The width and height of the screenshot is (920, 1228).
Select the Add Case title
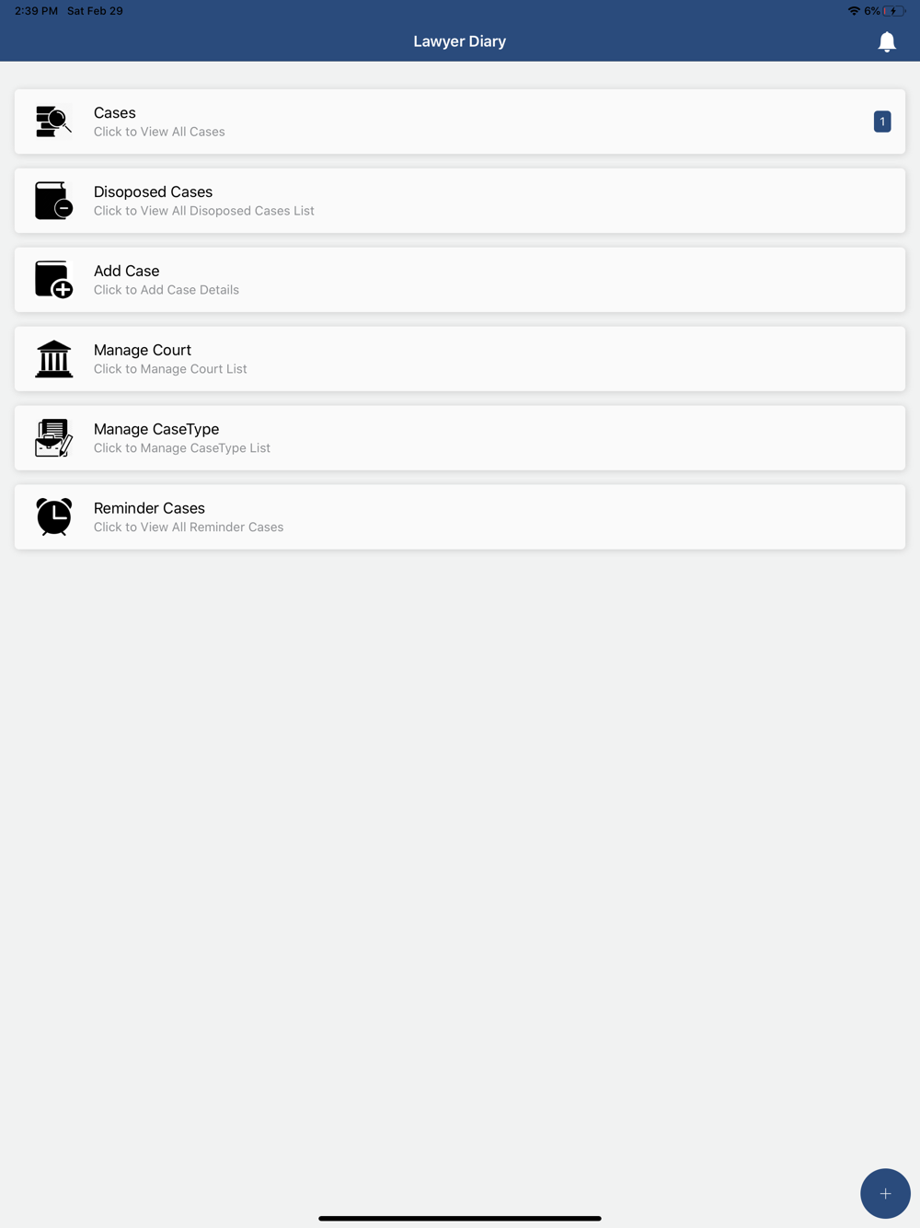[127, 271]
